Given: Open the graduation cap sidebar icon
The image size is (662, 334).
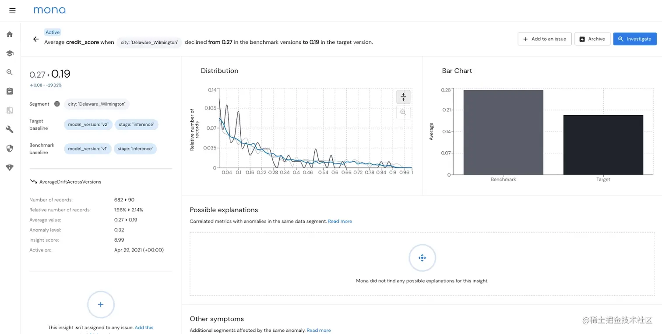Looking at the screenshot, I should (10, 53).
